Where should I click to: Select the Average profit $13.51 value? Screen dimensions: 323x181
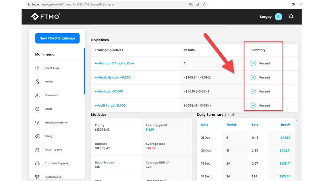click(149, 130)
